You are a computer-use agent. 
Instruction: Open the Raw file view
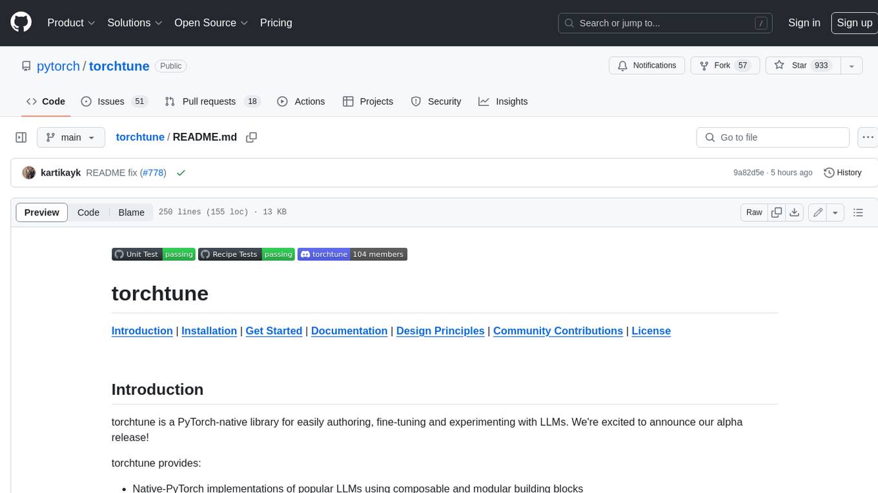(754, 212)
